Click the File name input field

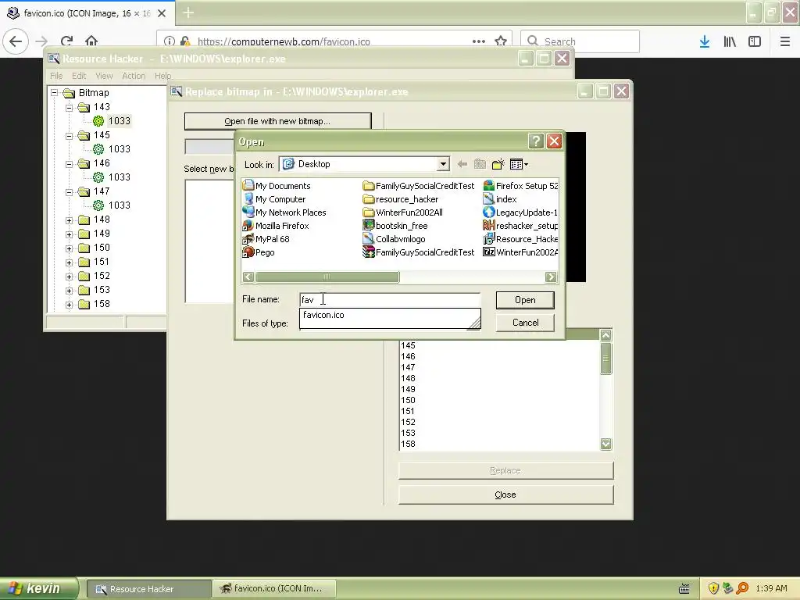390,300
